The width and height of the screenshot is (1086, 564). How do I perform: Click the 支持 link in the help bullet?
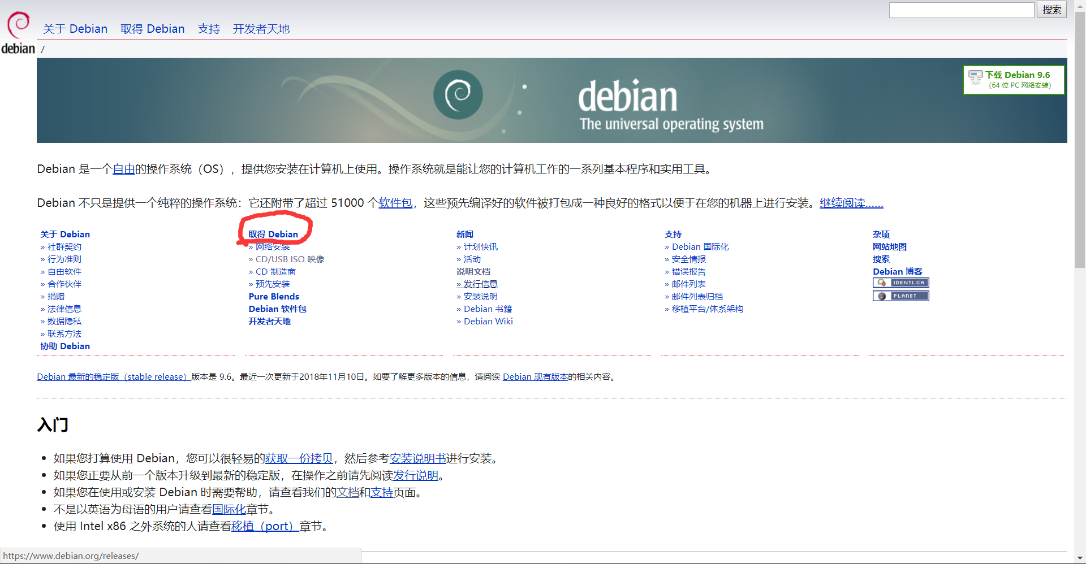pyautogui.click(x=382, y=492)
